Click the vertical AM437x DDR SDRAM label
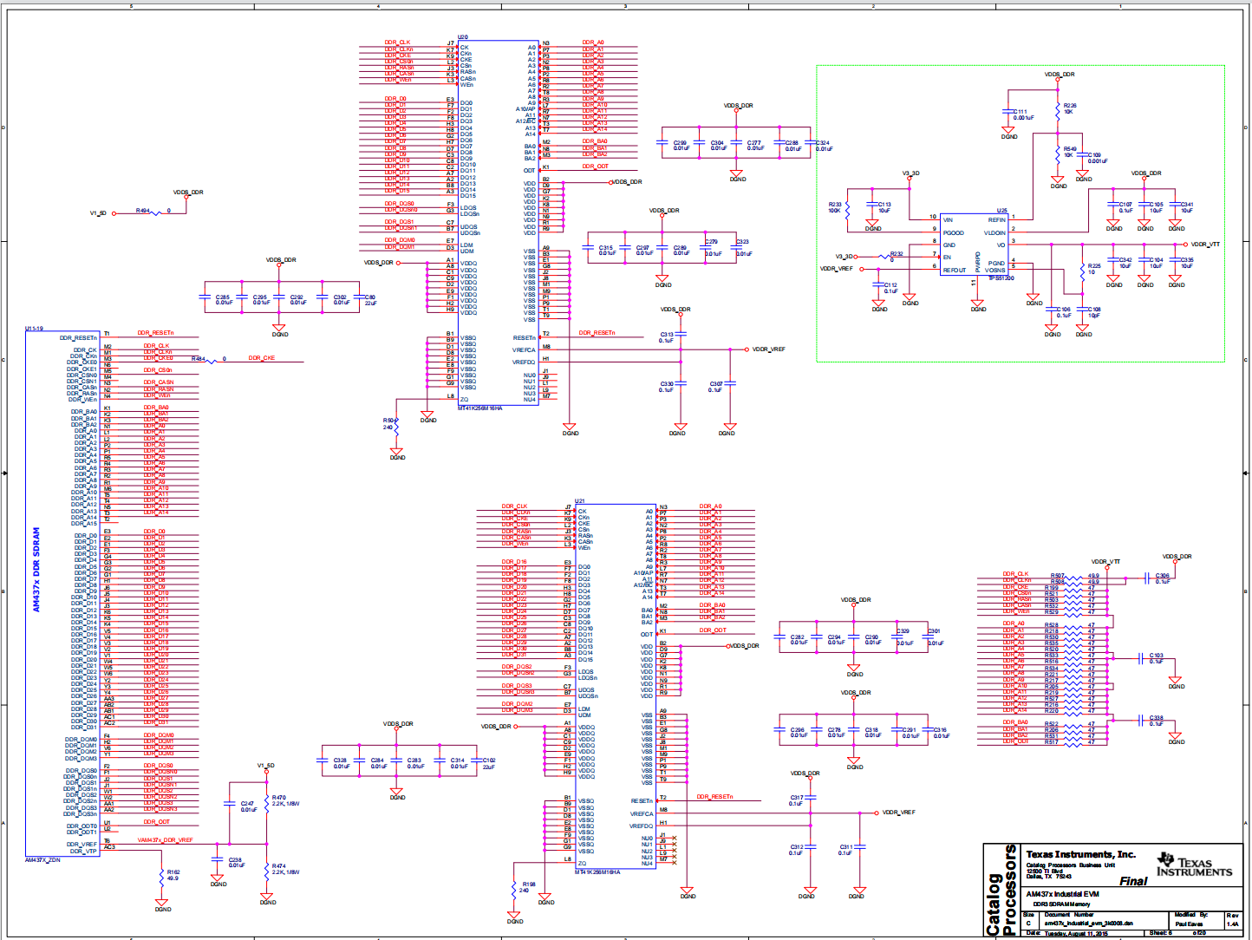The width and height of the screenshot is (1252, 940). point(36,570)
